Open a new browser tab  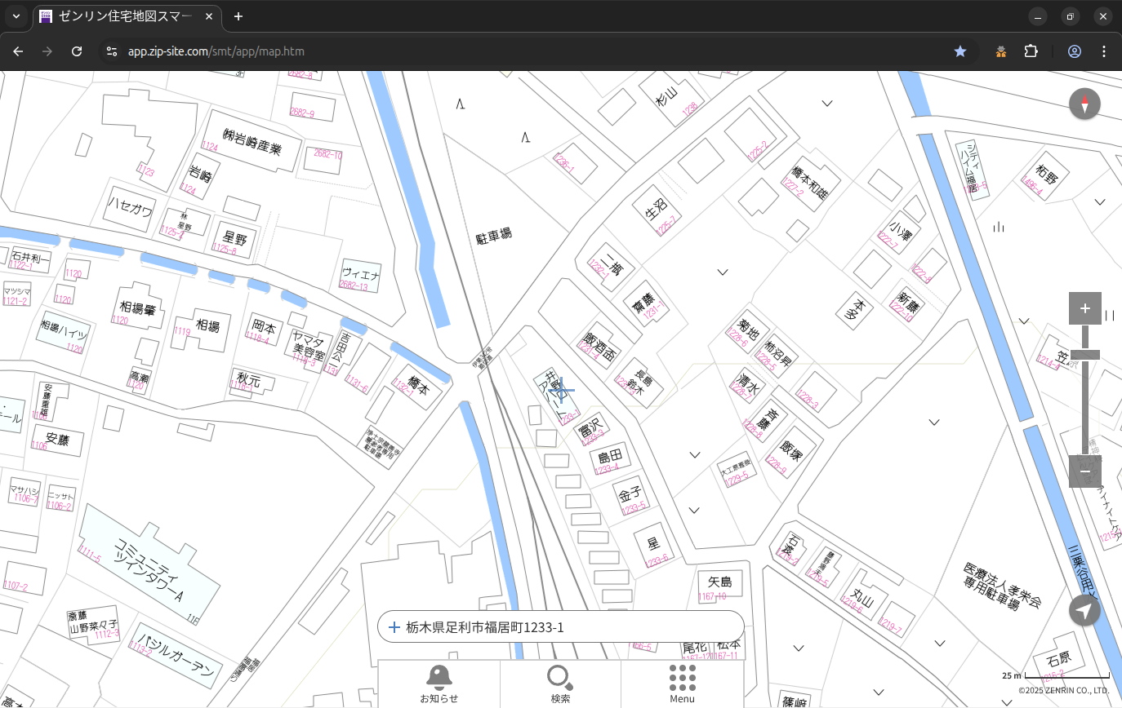click(x=238, y=16)
